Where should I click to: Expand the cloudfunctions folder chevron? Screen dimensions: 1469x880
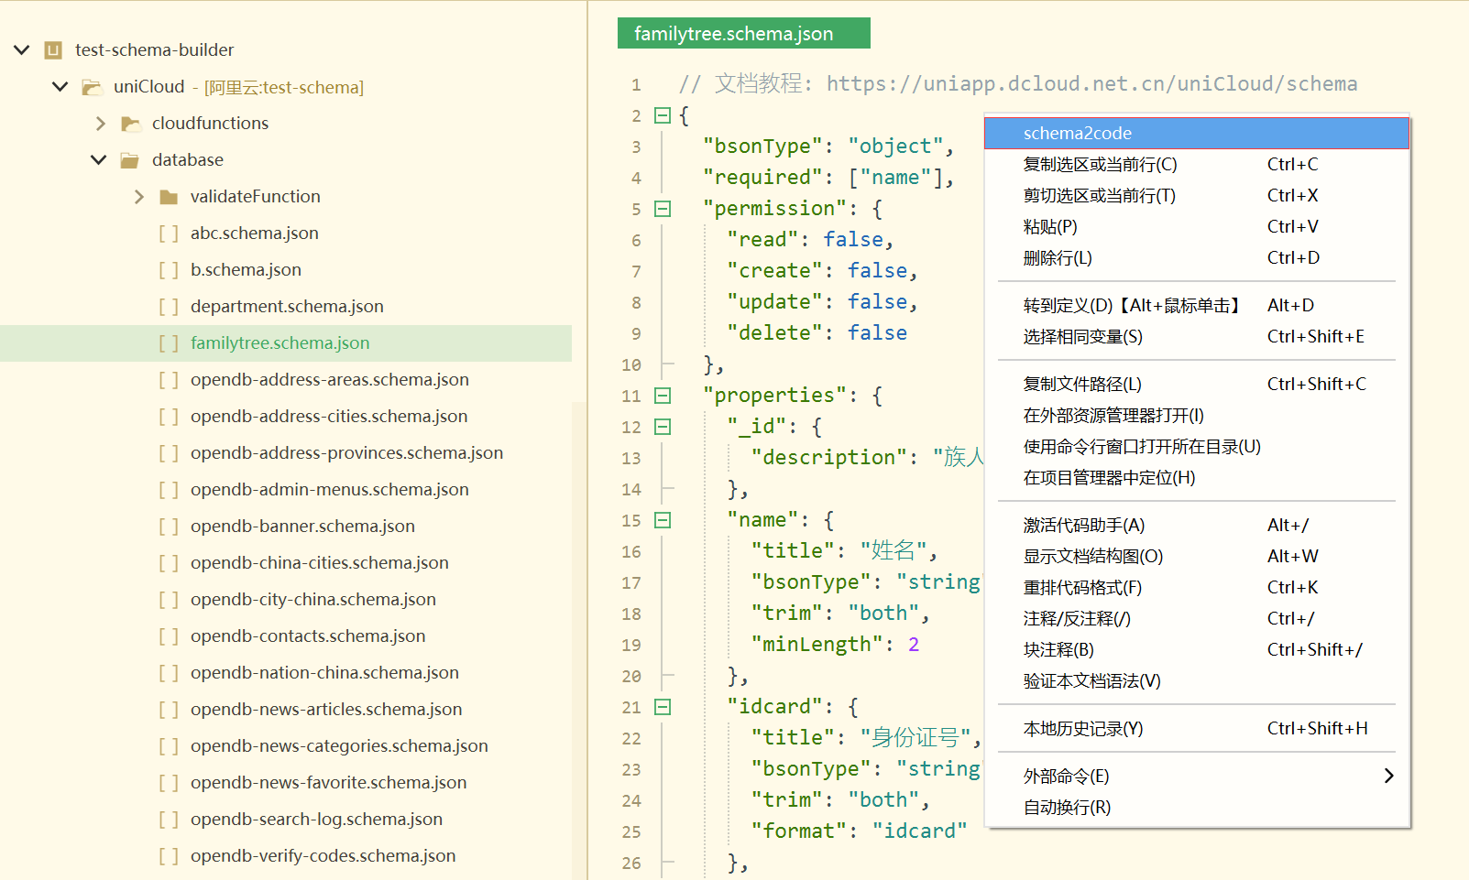pos(101,124)
